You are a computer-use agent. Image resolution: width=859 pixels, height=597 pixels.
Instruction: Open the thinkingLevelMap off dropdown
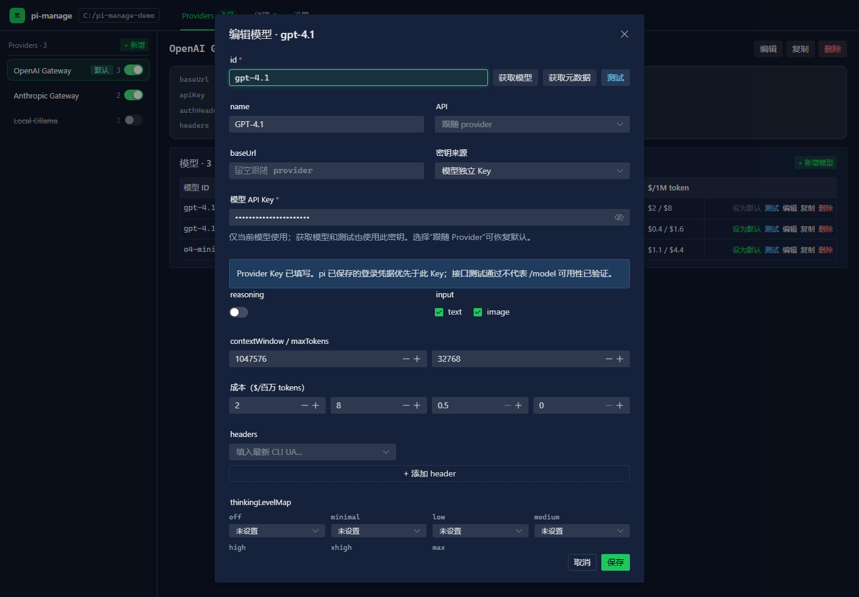click(x=277, y=531)
